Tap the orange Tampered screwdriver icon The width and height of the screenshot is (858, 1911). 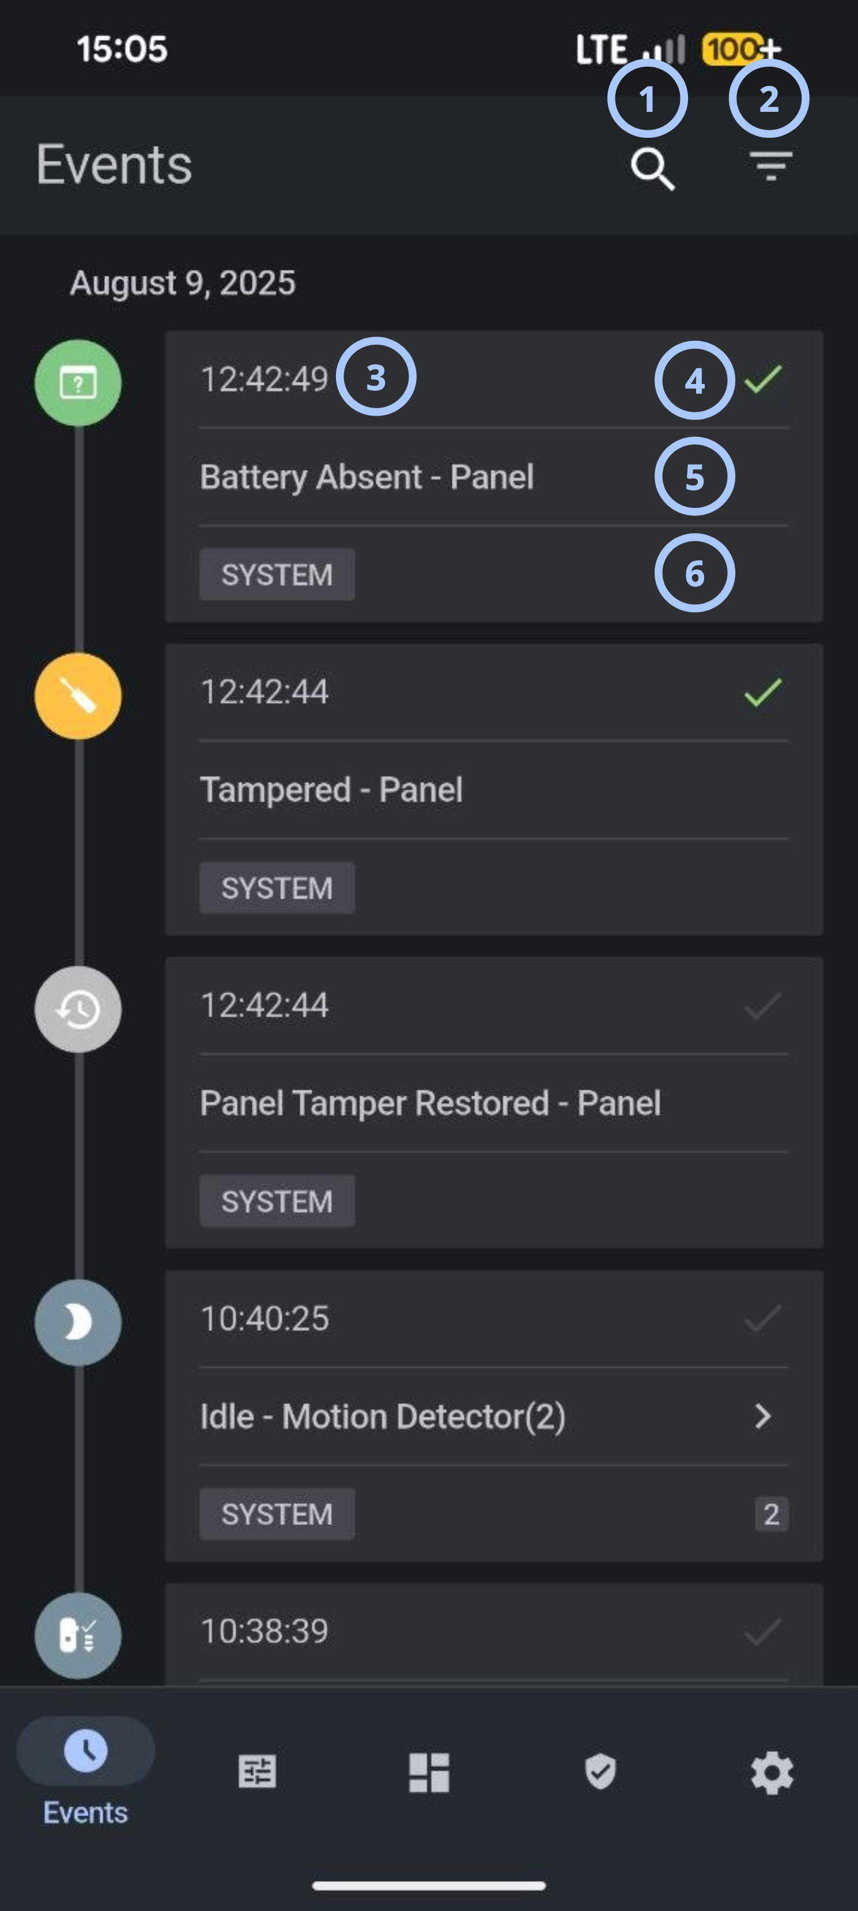[78, 696]
